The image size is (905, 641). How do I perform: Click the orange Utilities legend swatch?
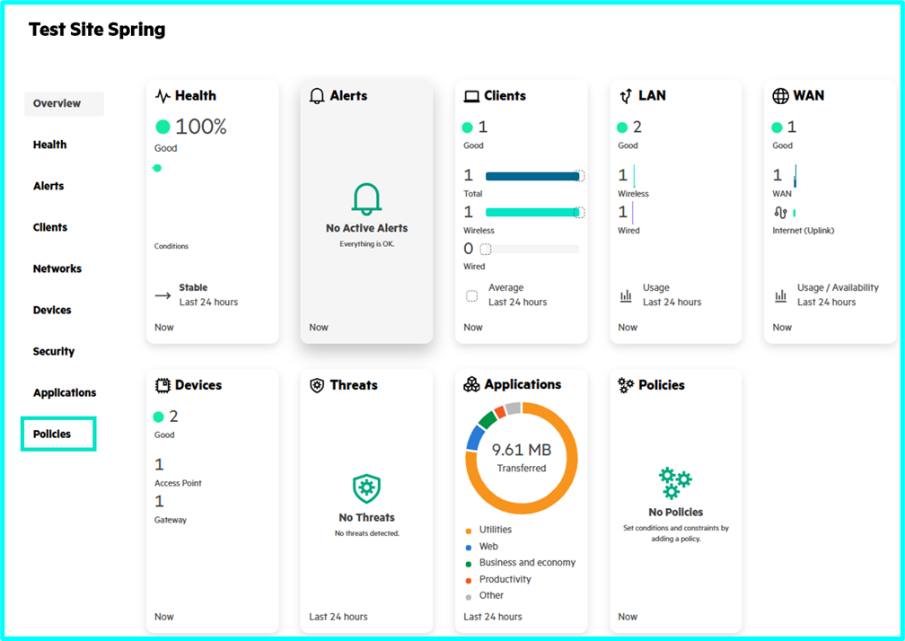tap(469, 531)
